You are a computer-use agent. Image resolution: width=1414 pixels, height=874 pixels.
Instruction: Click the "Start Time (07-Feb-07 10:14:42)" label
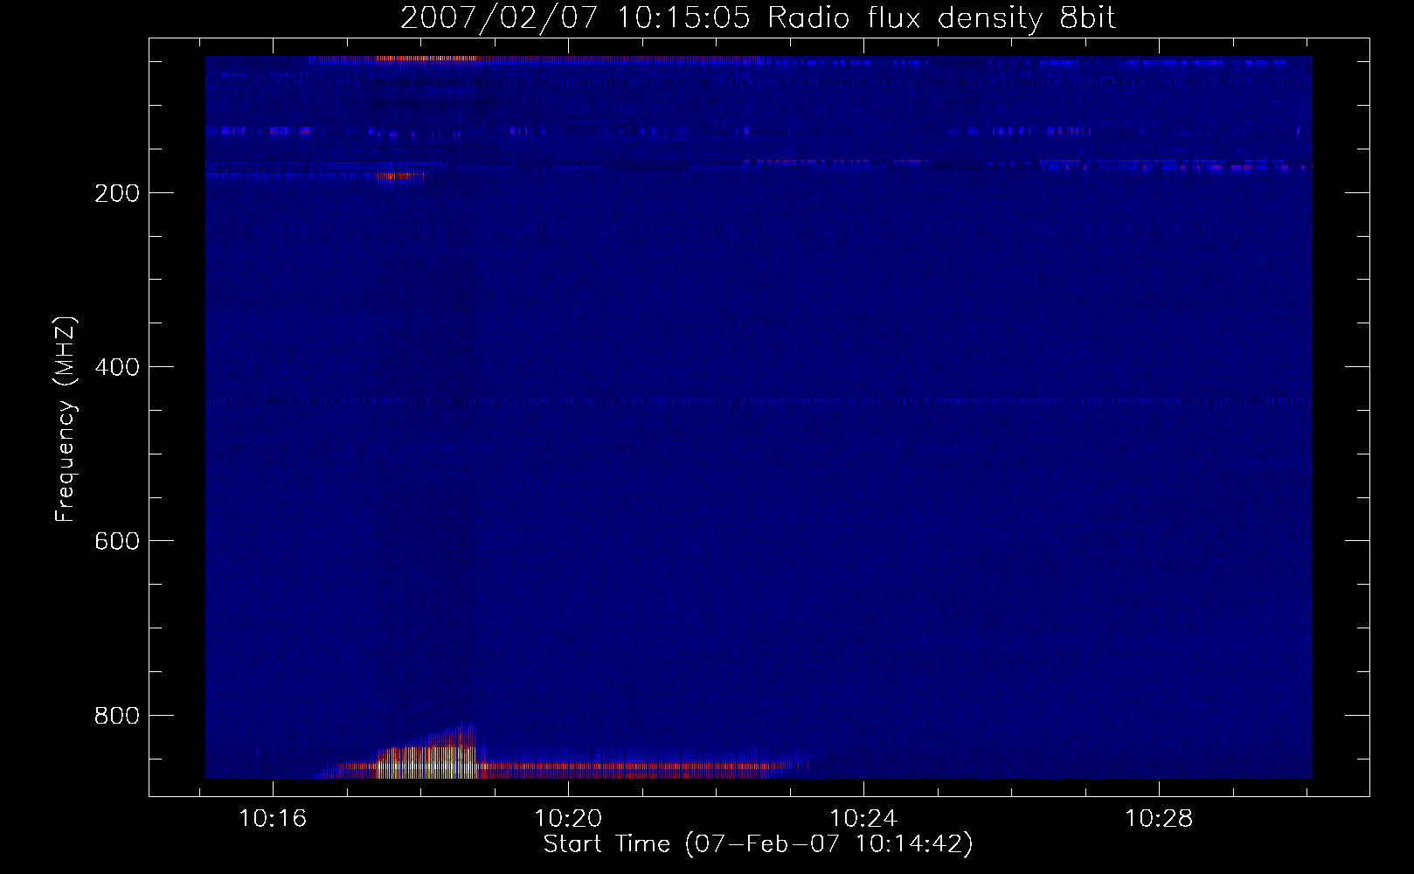coord(758,844)
